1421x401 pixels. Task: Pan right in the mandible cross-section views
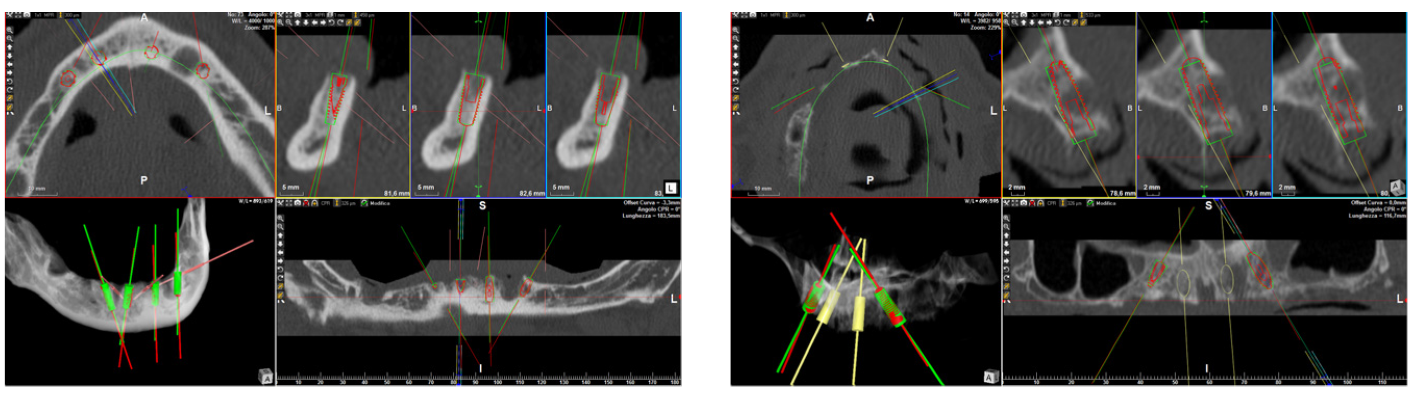(323, 22)
